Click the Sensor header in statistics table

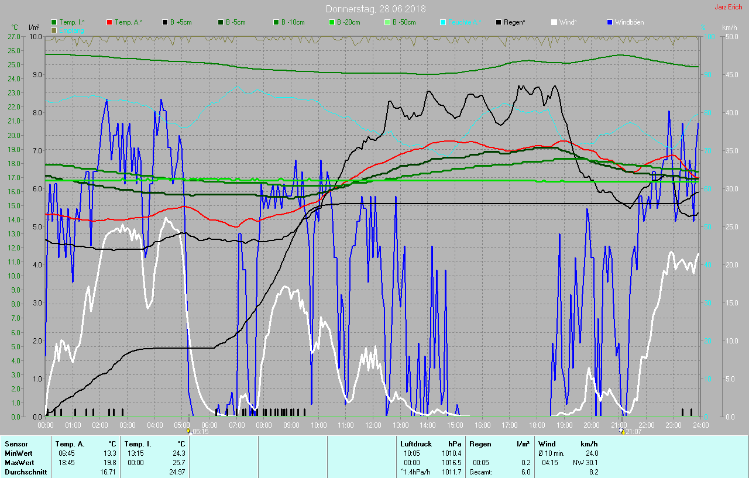16,444
